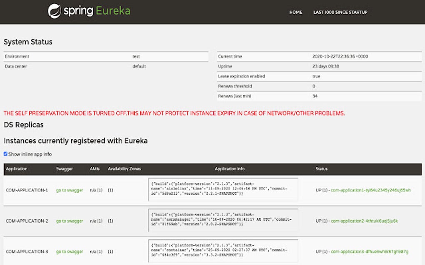
Task: Uncheck Show inline app info checkbox
Action: tap(5, 154)
